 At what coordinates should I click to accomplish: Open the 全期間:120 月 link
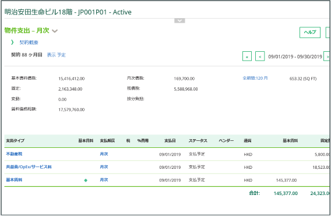coord(255,78)
